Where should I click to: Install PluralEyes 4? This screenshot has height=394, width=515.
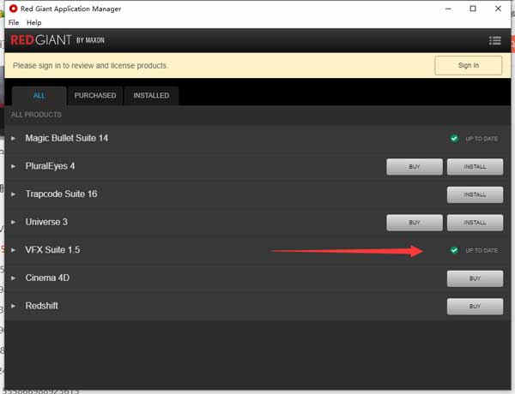475,167
